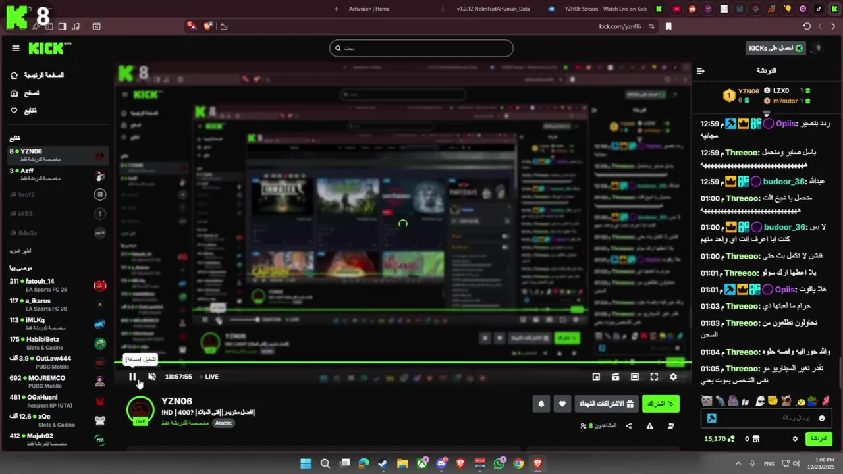Open Windows Start menu in taskbar
Image resolution: width=843 pixels, height=474 pixels.
click(x=306, y=463)
